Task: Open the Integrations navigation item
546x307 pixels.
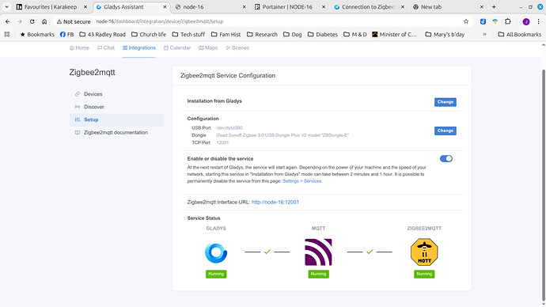Action: (139, 47)
